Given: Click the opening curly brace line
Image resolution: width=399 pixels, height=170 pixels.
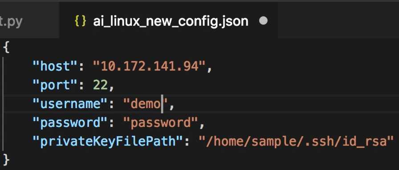Looking at the screenshot, I should pos(6,48).
